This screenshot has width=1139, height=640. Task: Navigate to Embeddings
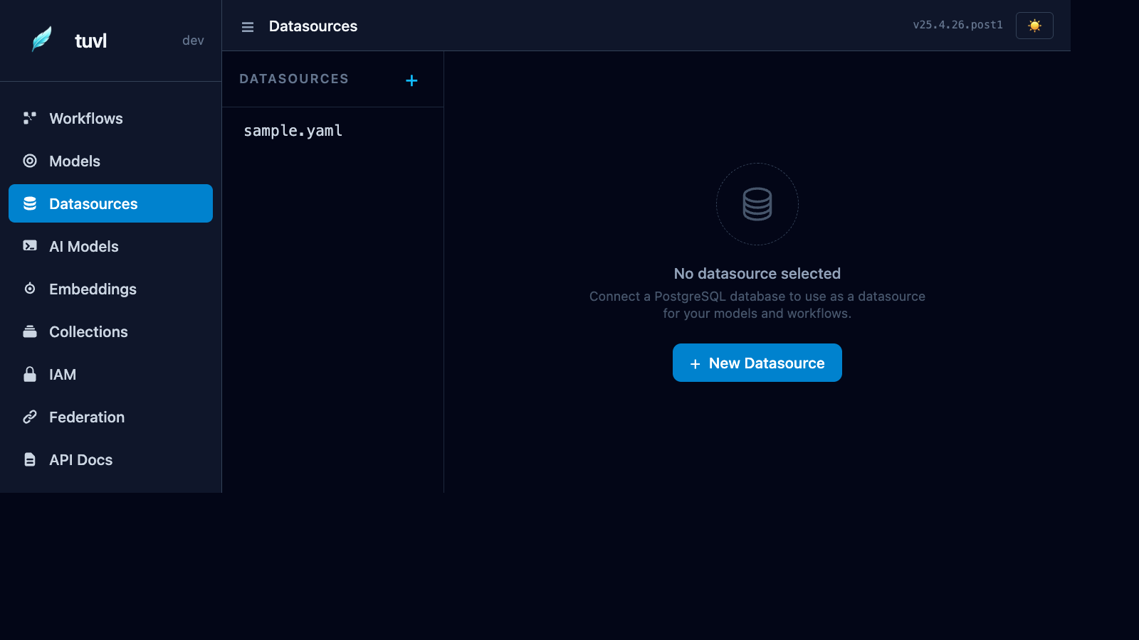(x=110, y=289)
